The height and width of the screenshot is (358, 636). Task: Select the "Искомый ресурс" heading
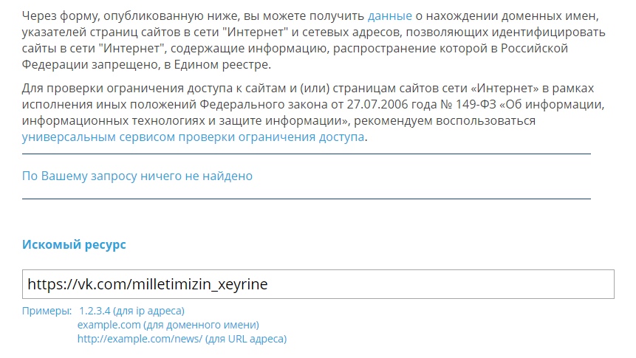74,244
